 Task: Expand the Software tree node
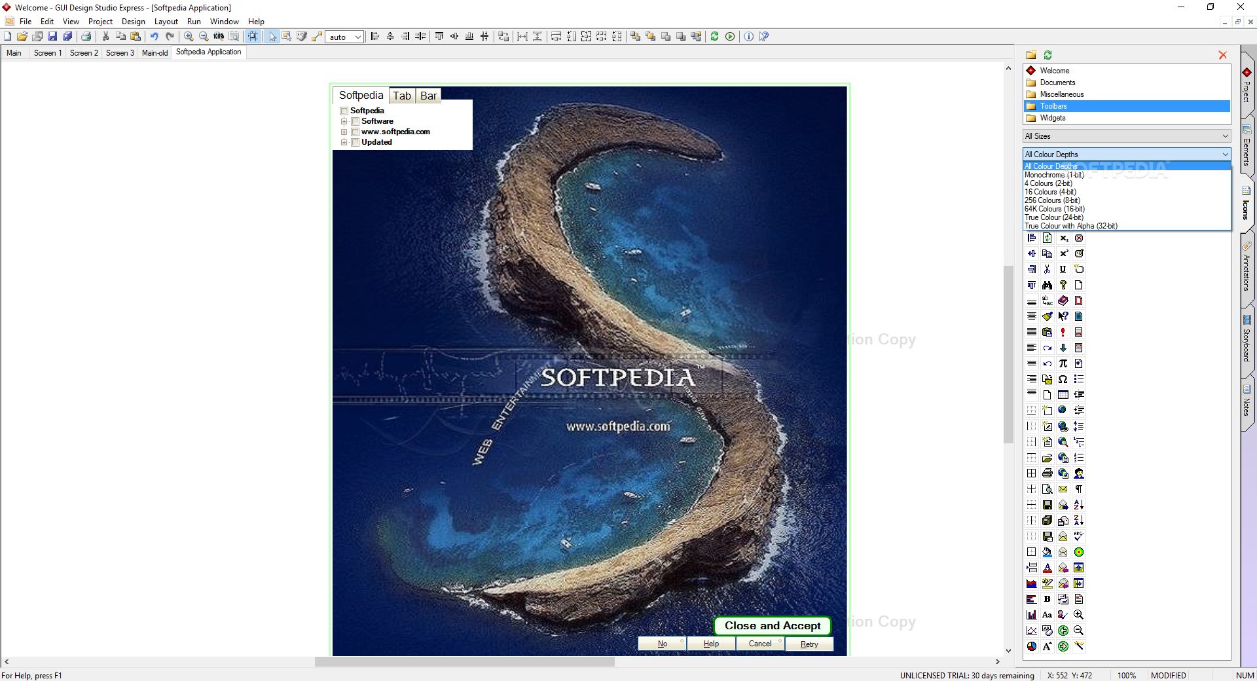(344, 122)
